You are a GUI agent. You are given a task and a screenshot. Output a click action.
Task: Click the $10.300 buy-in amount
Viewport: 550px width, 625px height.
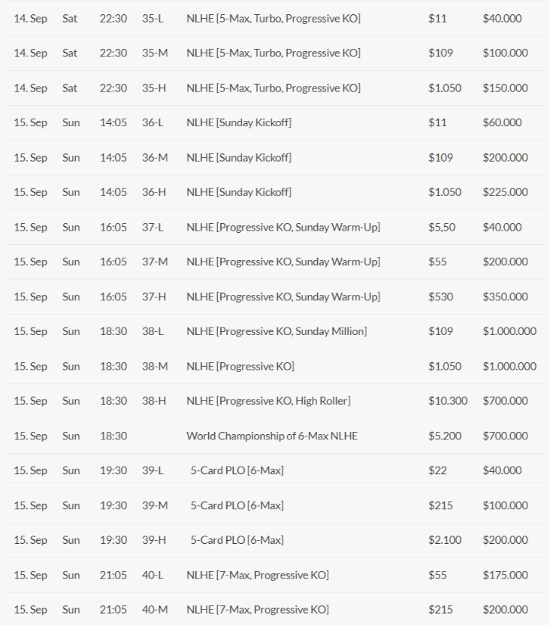[x=448, y=401]
